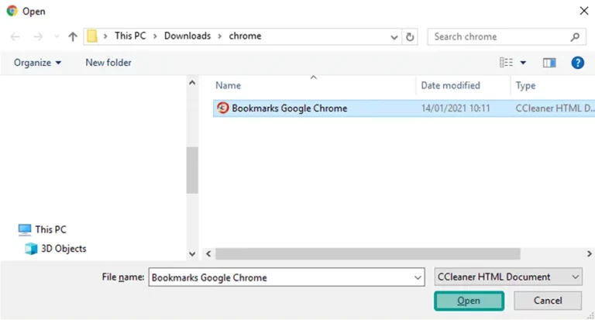The width and height of the screenshot is (595, 320).
Task: Open the CCleaner HTML Document file type dropdown
Action: tap(508, 277)
